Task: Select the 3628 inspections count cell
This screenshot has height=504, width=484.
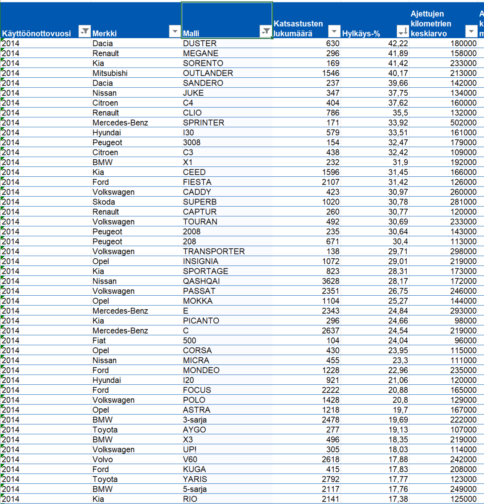Action: (x=306, y=281)
